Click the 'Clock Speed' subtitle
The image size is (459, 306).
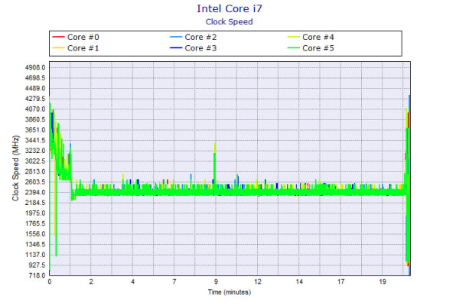pos(229,22)
